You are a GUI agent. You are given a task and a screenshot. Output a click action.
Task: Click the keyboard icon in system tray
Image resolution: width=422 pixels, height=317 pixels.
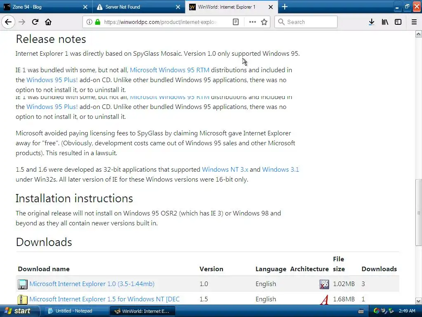(361, 311)
